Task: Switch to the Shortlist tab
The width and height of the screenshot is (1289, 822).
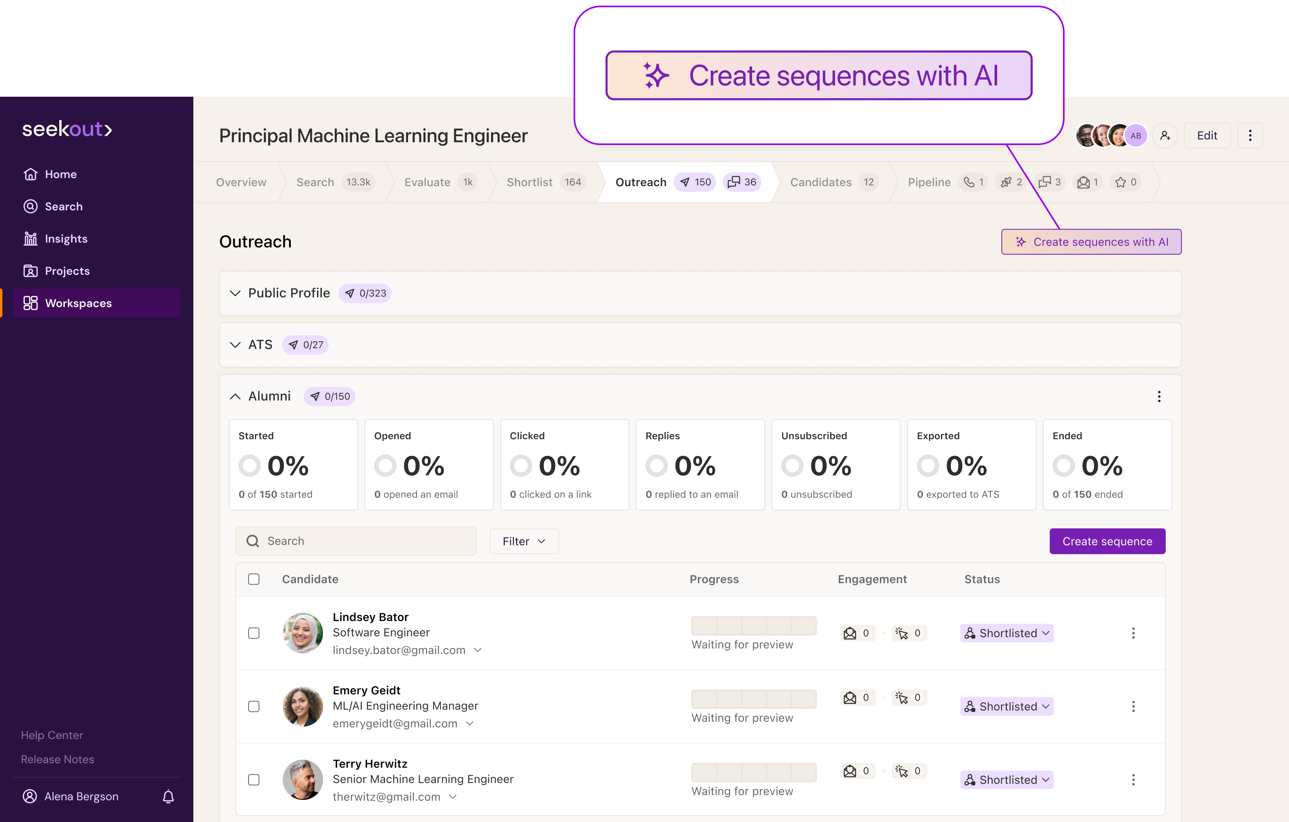Action: click(545, 182)
